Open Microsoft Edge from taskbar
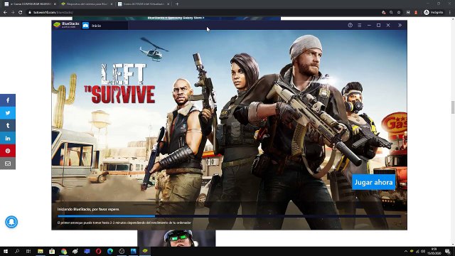This screenshot has height=256, width=455. (x=110, y=251)
